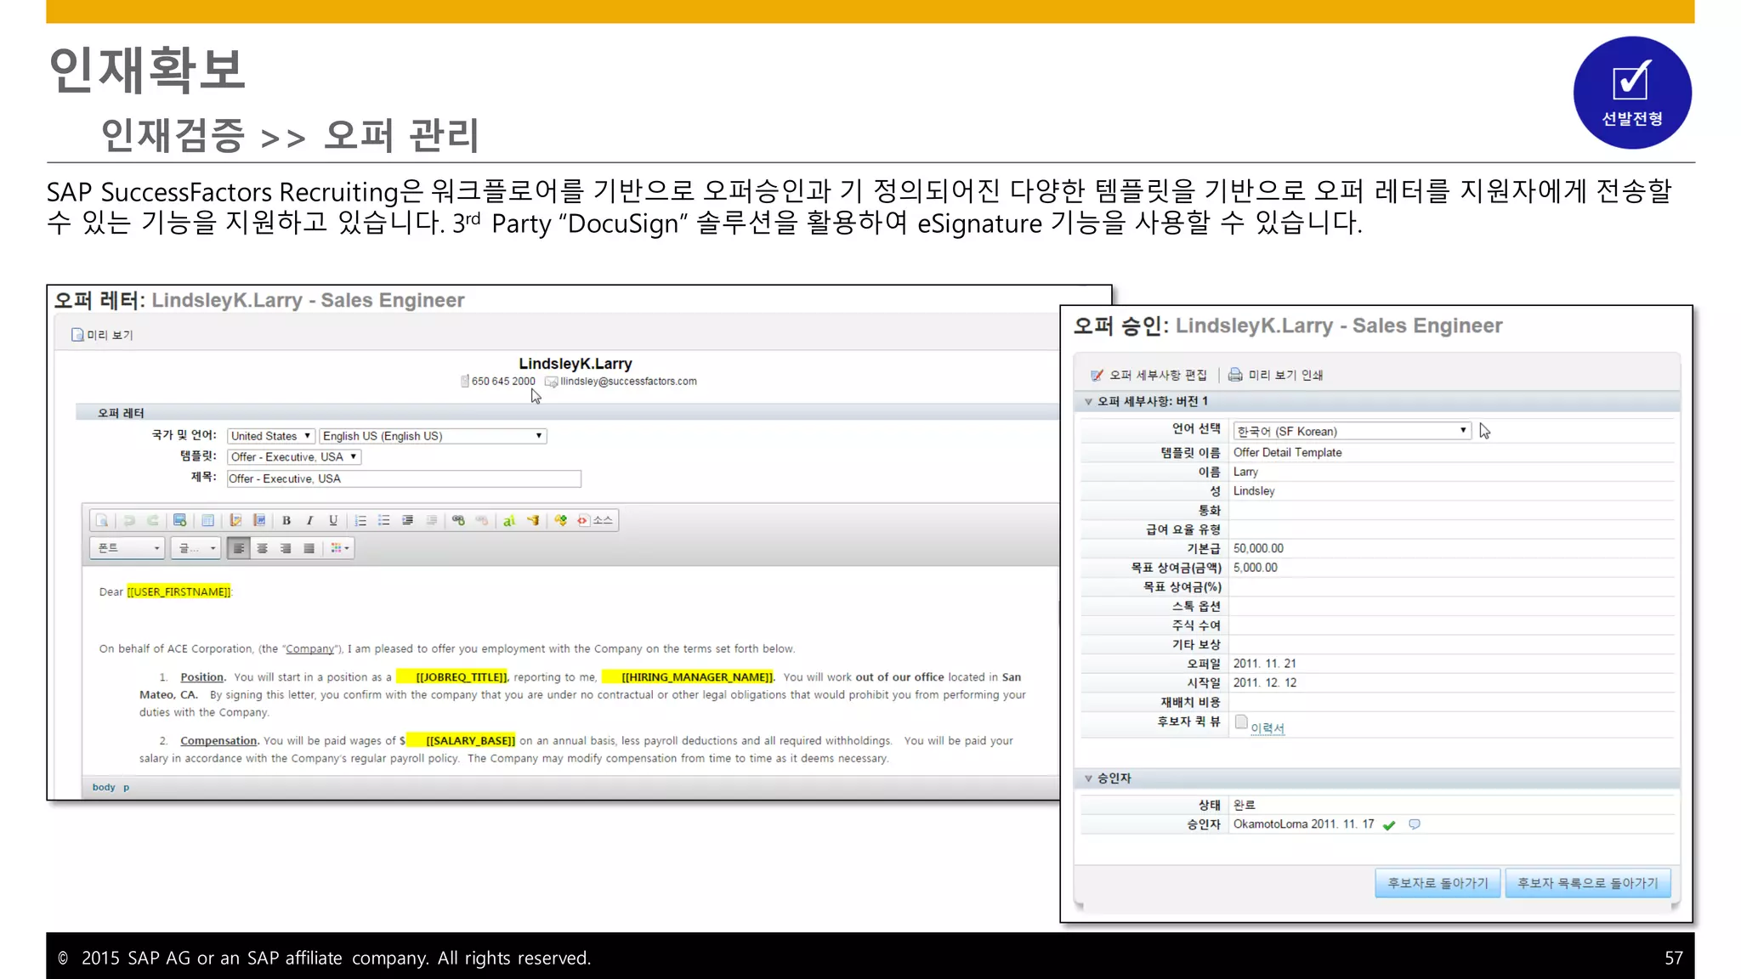Open the text color picker

tap(339, 549)
